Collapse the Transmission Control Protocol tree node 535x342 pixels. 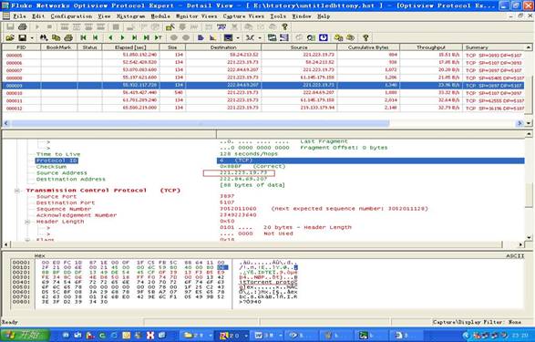[17, 191]
